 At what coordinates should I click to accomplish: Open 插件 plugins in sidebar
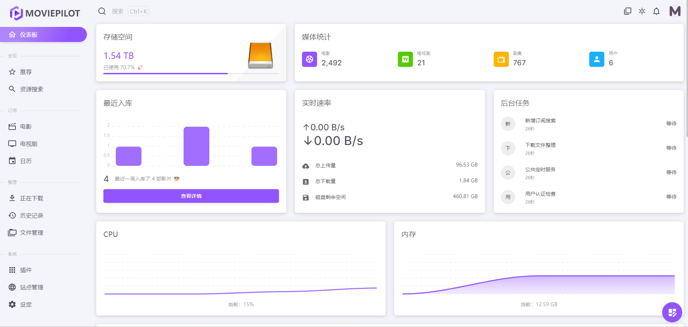point(43,270)
